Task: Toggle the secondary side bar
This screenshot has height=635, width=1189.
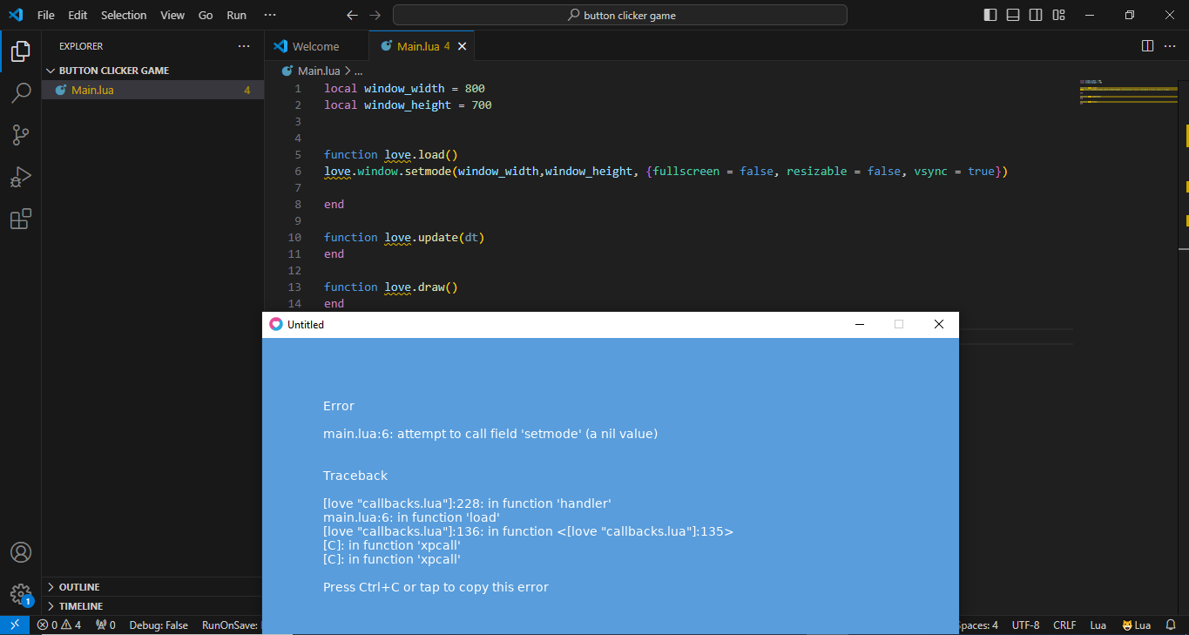Action: click(x=1036, y=15)
